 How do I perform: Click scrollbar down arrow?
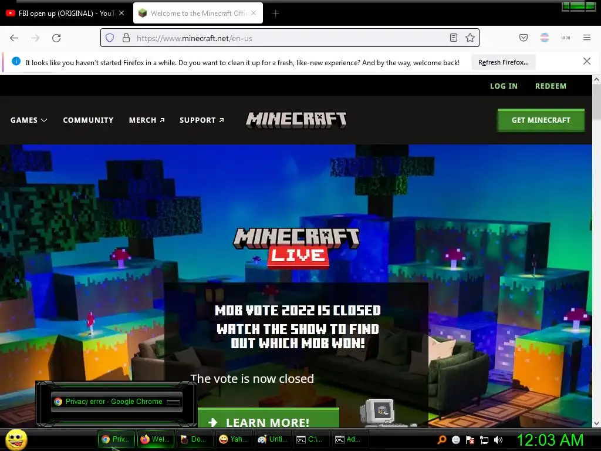(596, 423)
